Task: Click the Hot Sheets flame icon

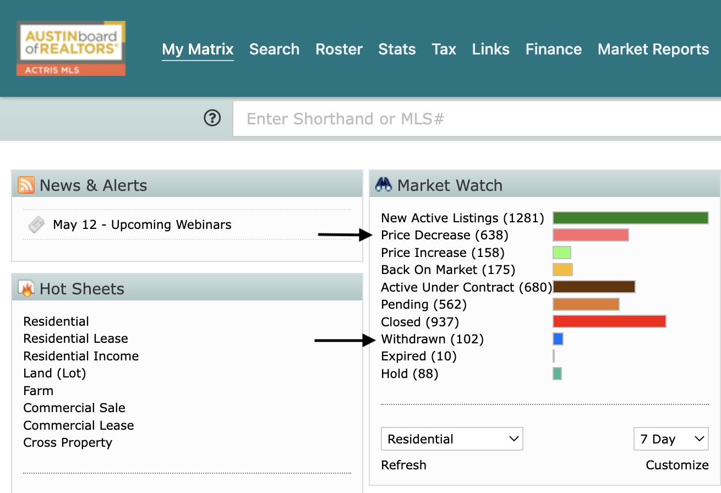Action: pyautogui.click(x=26, y=288)
